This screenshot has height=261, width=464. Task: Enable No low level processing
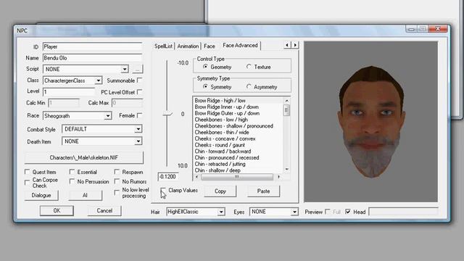117,193
